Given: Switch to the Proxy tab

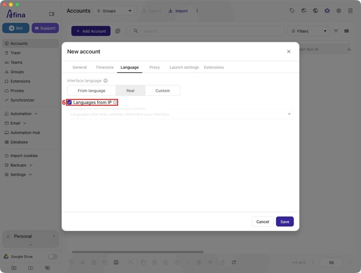Looking at the screenshot, I should pos(155,67).
